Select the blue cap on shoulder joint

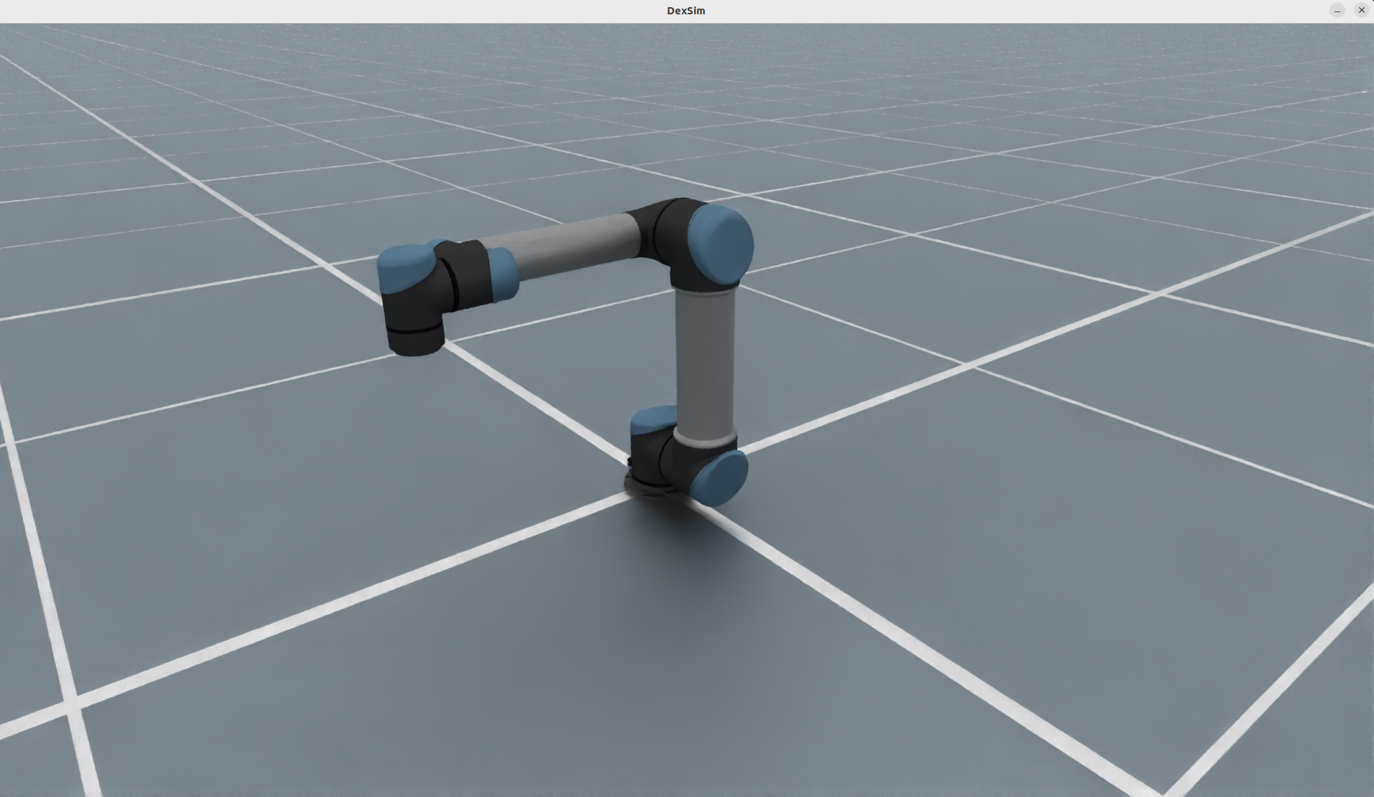click(x=722, y=477)
